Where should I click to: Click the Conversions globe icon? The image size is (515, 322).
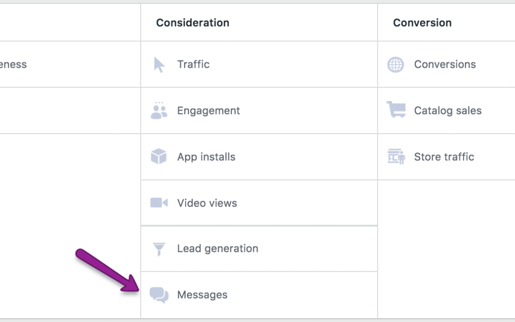(x=395, y=64)
